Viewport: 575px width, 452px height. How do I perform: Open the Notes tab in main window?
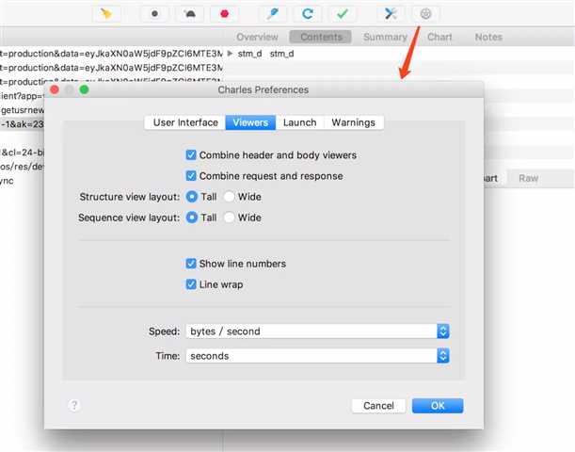(488, 37)
